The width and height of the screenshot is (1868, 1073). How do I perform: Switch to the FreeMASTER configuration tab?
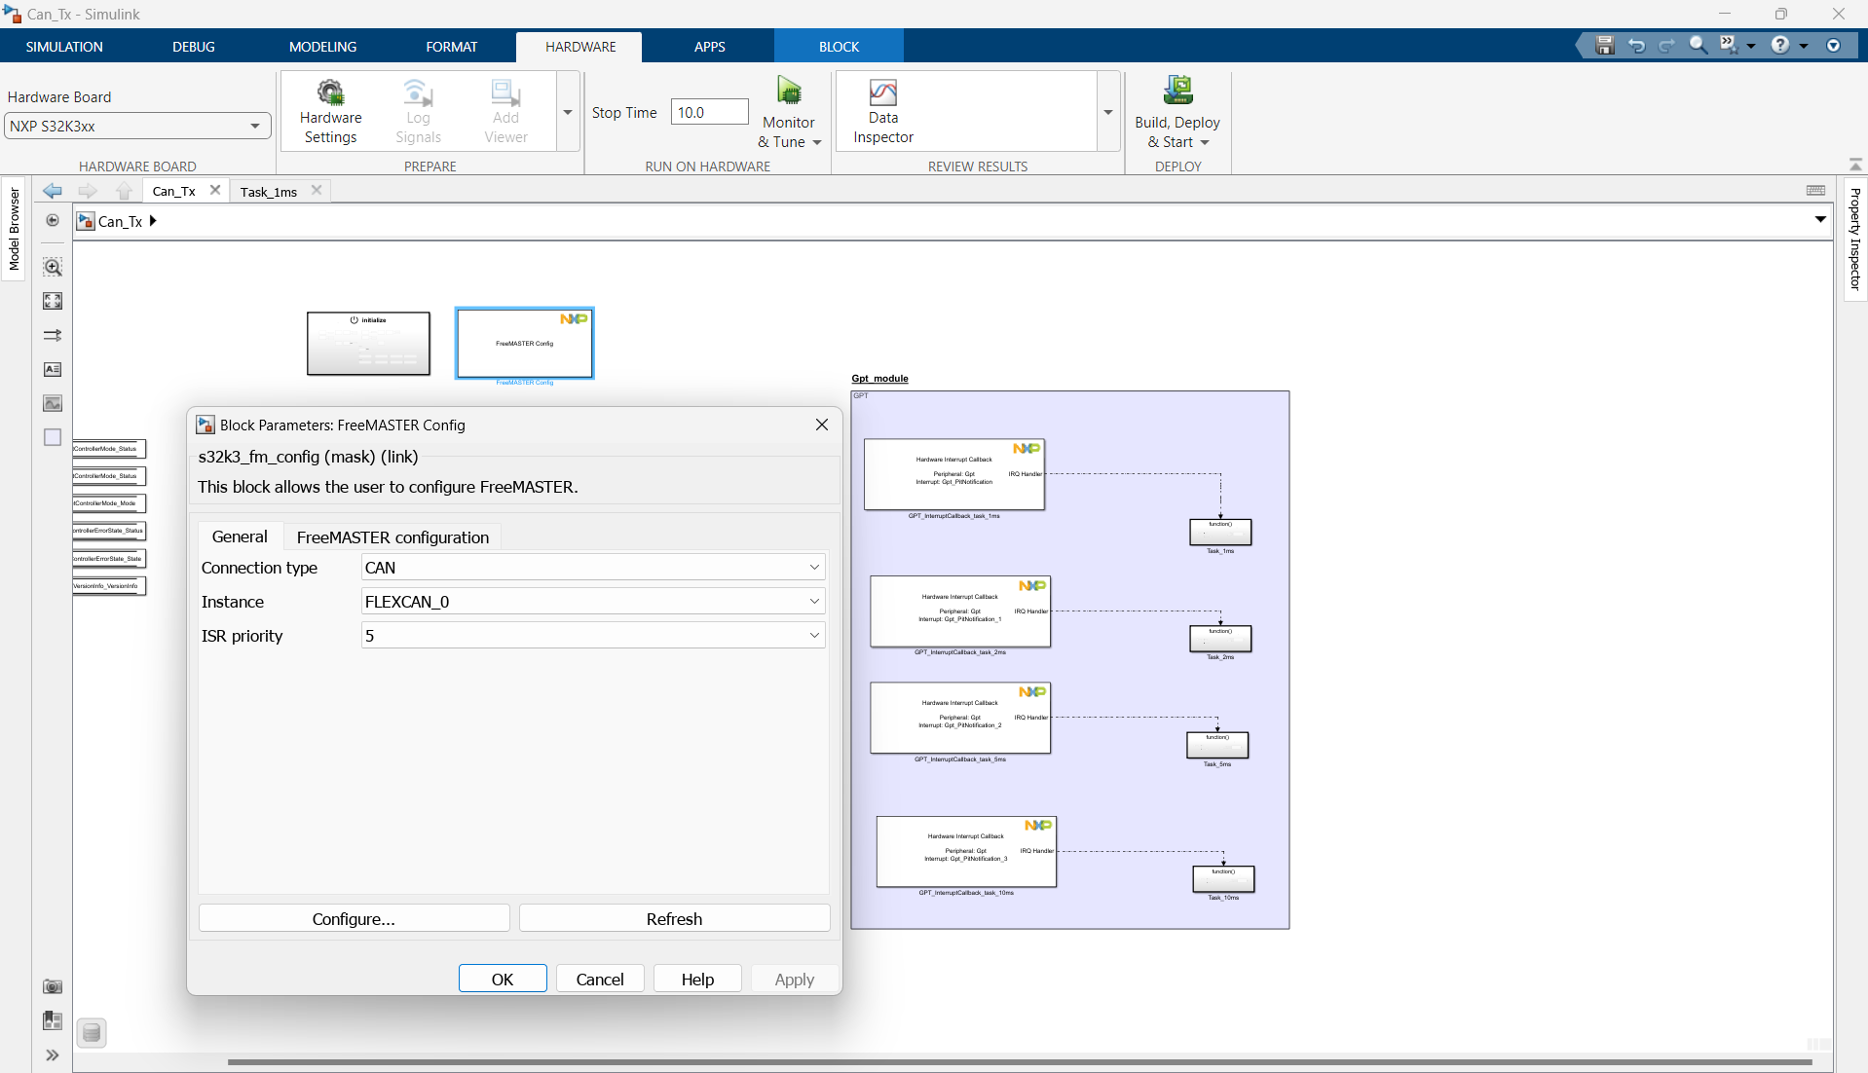[392, 536]
